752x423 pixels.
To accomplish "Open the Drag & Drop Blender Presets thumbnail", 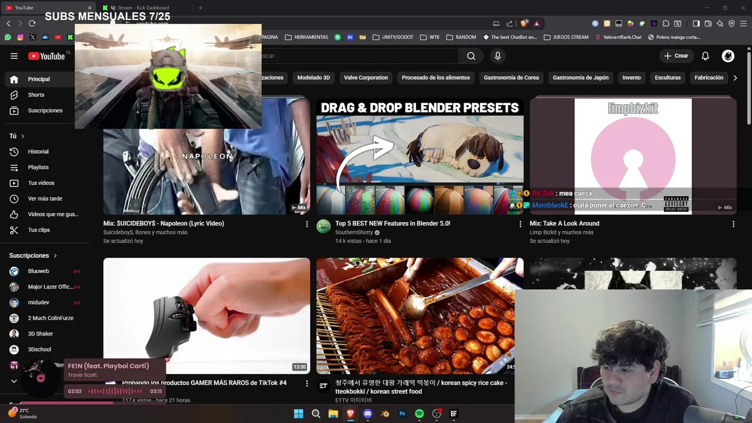I will tap(419, 156).
